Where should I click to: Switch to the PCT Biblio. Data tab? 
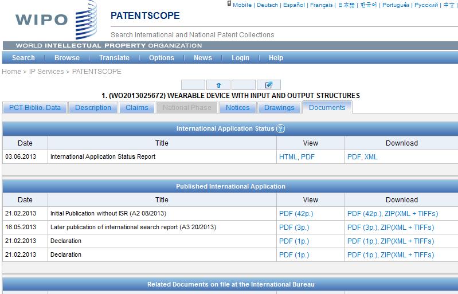tap(35, 107)
